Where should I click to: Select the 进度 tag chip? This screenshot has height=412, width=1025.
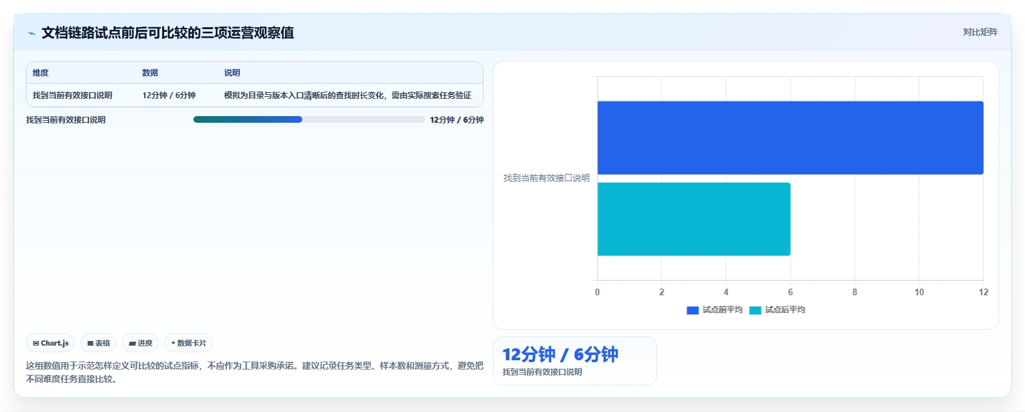pyautogui.click(x=140, y=343)
